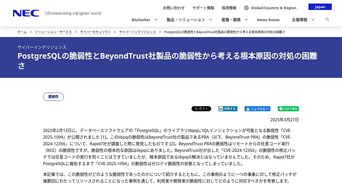Image resolution: width=342 pixels, height=196 pixels.
Task: Open 採用情報 recruitment link
Action: pyautogui.click(x=229, y=8)
